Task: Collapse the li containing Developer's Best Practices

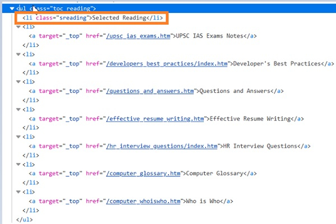Action: click(18, 54)
